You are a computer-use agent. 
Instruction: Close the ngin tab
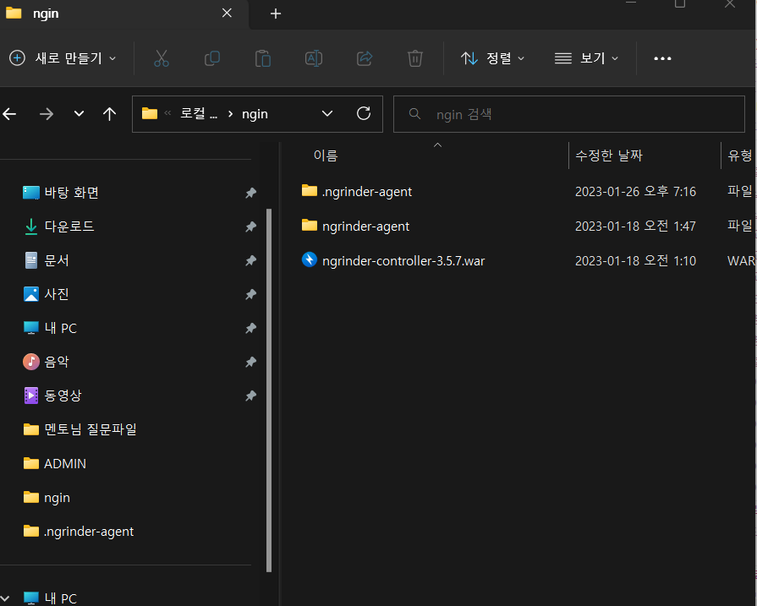click(227, 13)
